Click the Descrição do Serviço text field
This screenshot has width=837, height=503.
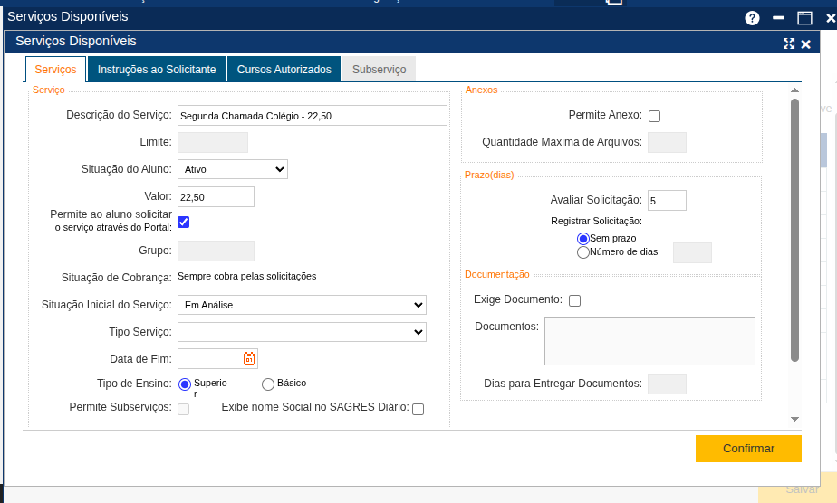(x=312, y=116)
